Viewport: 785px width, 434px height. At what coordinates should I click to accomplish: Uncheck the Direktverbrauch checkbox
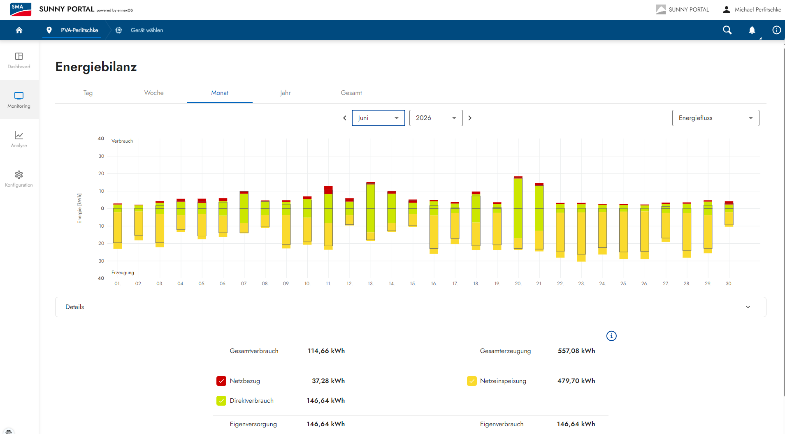tap(221, 401)
